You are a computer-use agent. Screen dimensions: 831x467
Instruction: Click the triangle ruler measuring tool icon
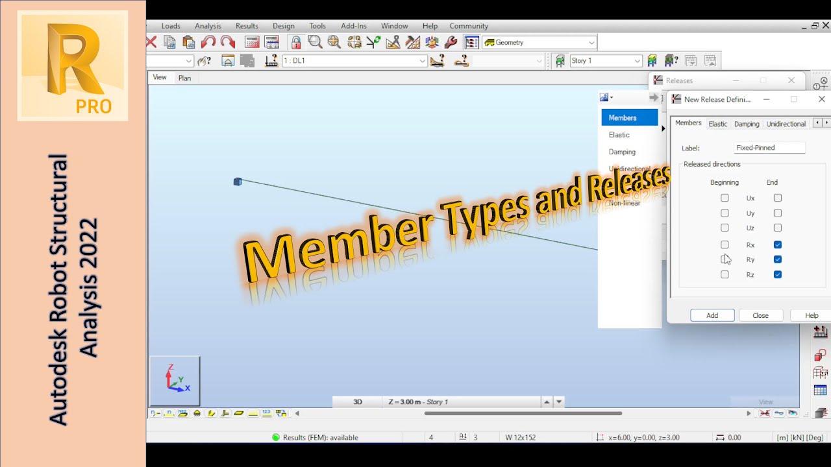393,42
